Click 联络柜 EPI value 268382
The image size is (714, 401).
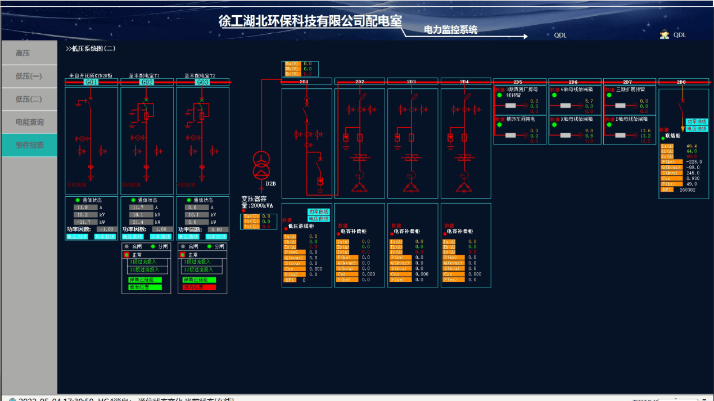[x=688, y=190]
